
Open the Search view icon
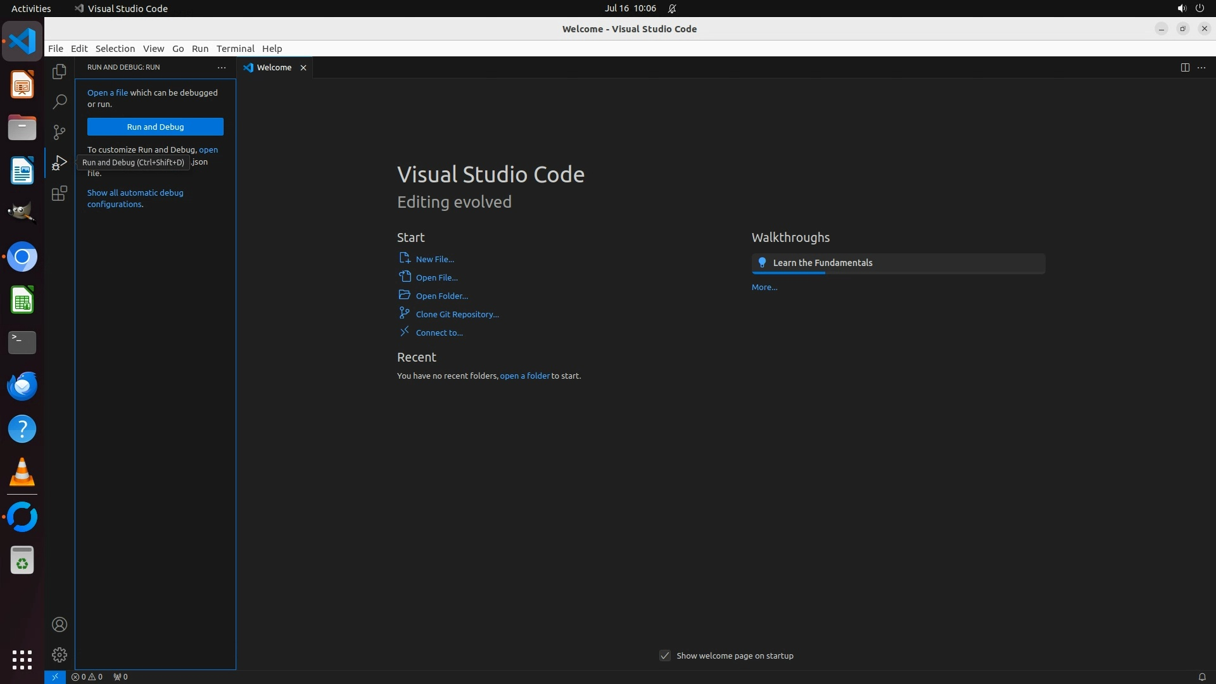[x=60, y=102]
